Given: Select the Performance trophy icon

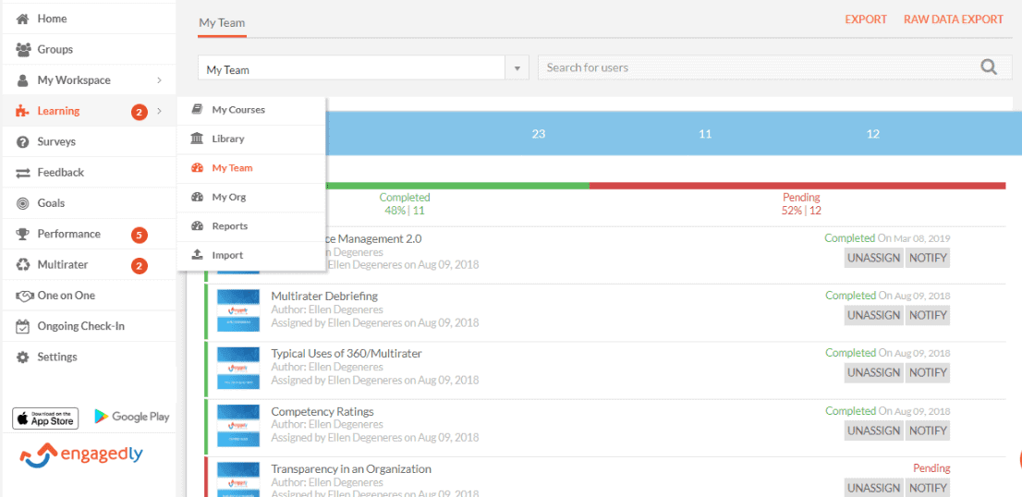Looking at the screenshot, I should click(x=23, y=234).
